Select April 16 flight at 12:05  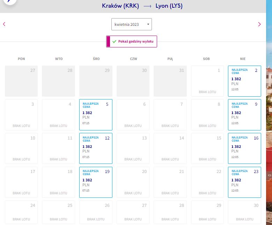click(244, 148)
